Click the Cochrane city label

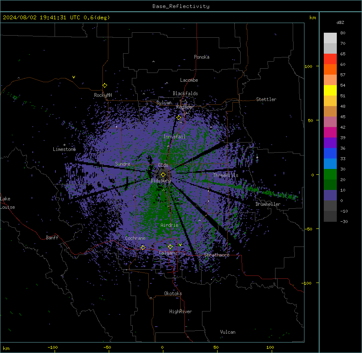click(135, 238)
